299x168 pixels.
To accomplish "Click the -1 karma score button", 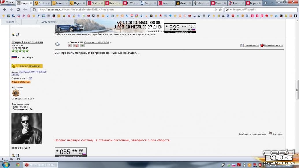I will pos(76,46).
